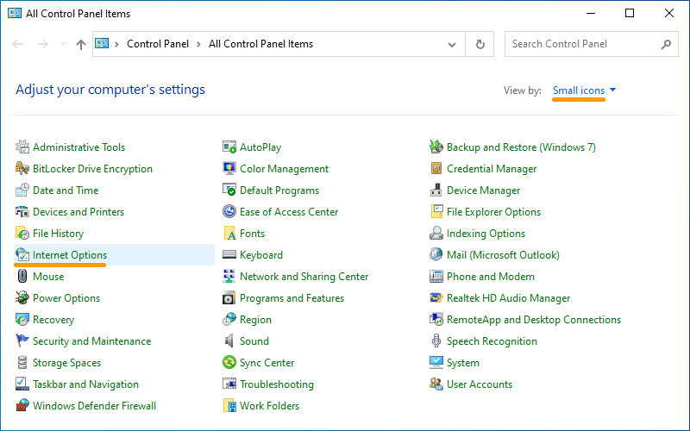Go up one folder level
The width and height of the screenshot is (690, 431).
click(x=81, y=44)
